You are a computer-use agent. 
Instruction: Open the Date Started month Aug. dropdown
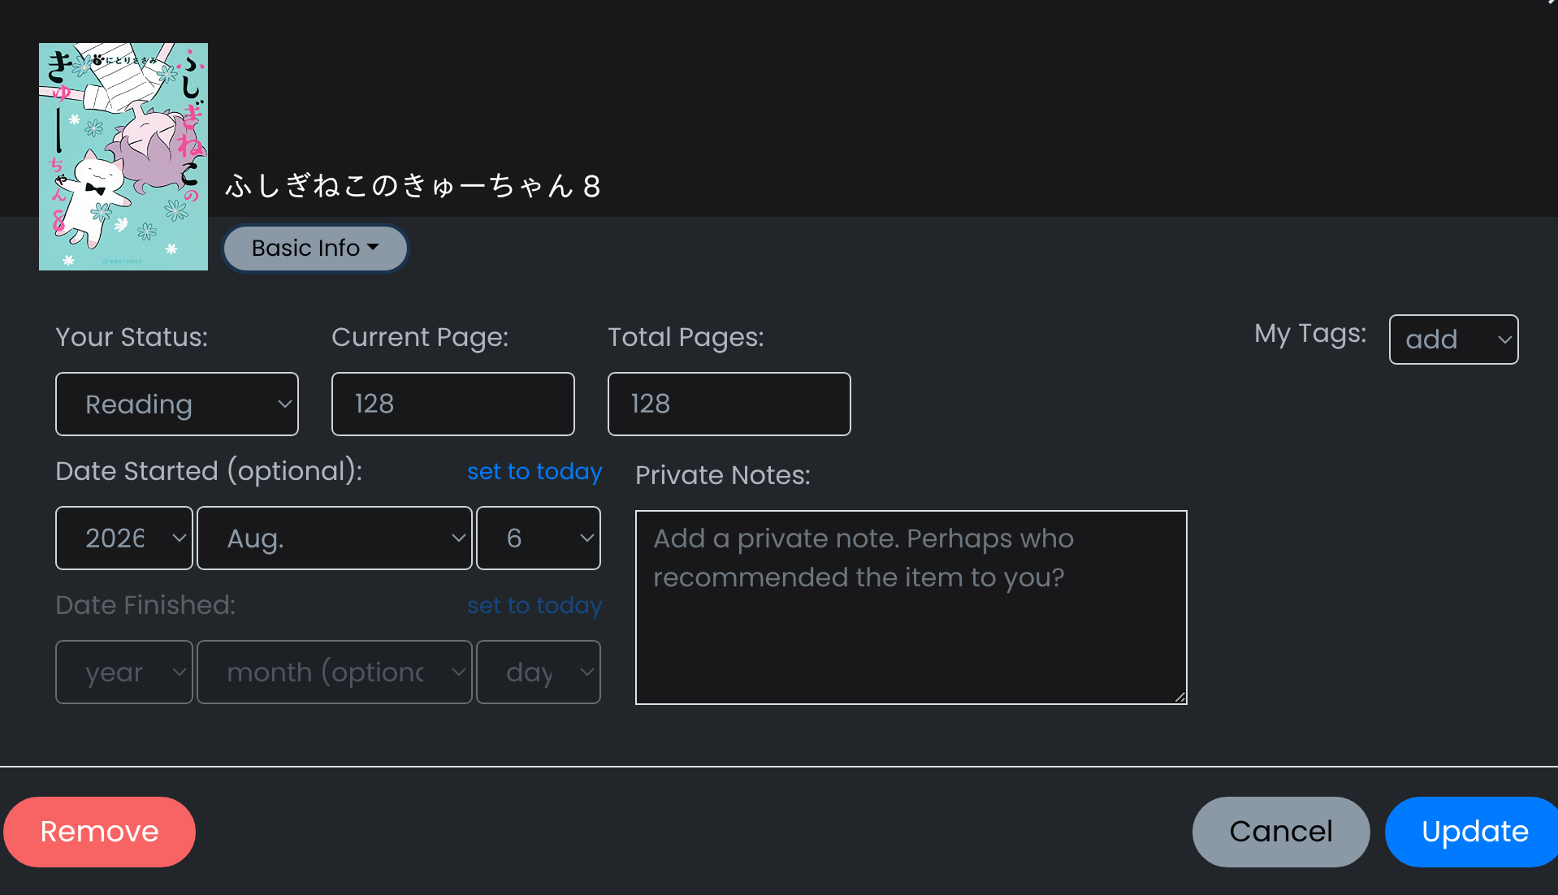tap(335, 538)
